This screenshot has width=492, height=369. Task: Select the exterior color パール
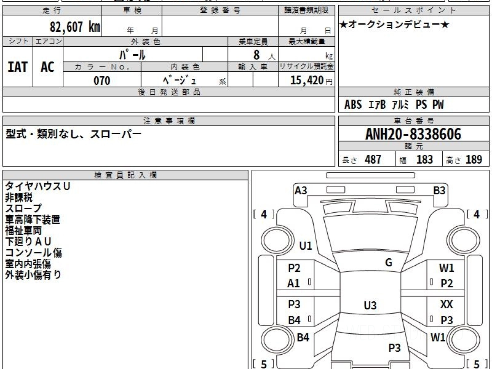[132, 54]
